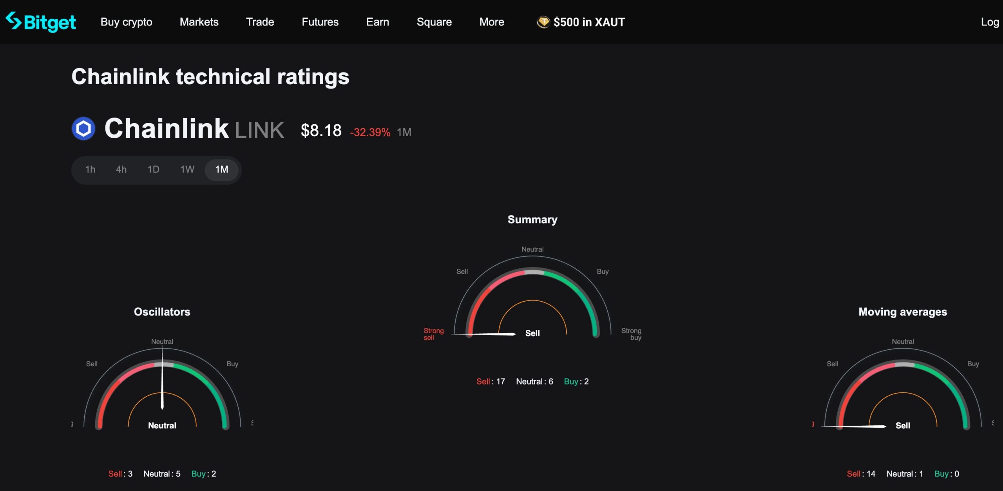This screenshot has width=1003, height=491.
Task: Click the Oscillators gauge needle
Action: tap(162, 378)
